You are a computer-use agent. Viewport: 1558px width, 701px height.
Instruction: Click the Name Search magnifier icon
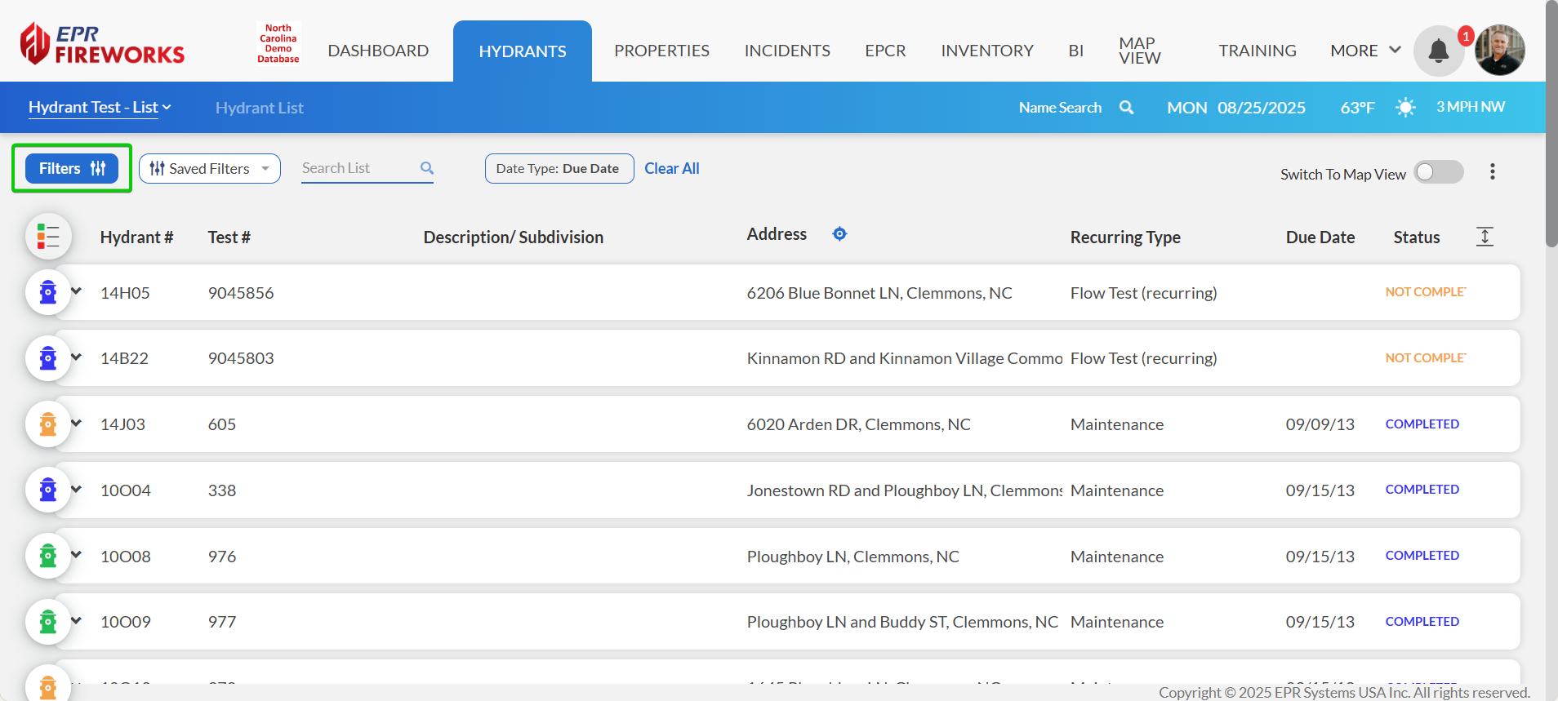pos(1126,108)
